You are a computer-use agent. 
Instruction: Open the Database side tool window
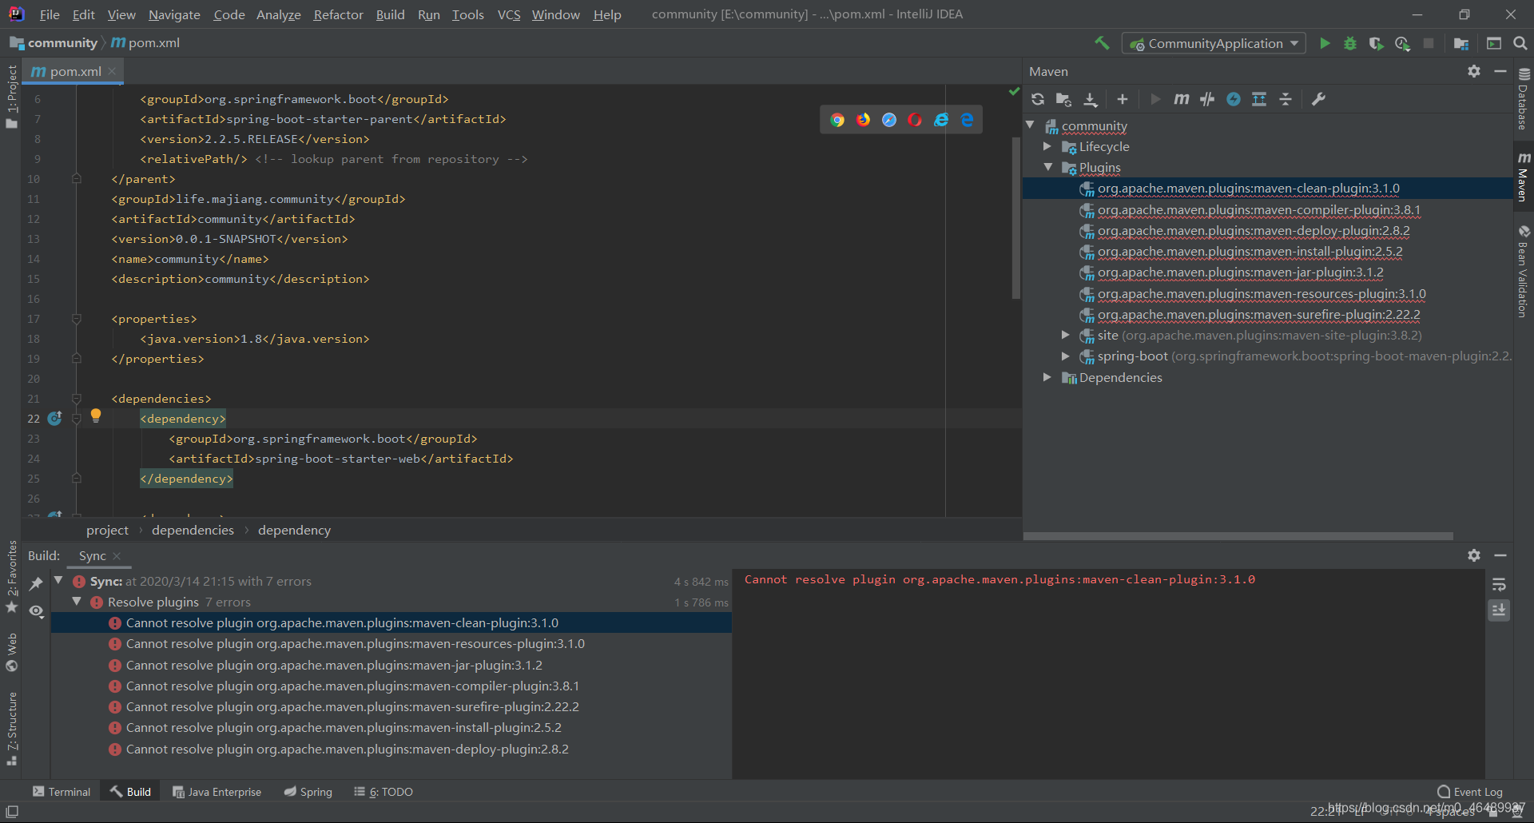[x=1524, y=99]
